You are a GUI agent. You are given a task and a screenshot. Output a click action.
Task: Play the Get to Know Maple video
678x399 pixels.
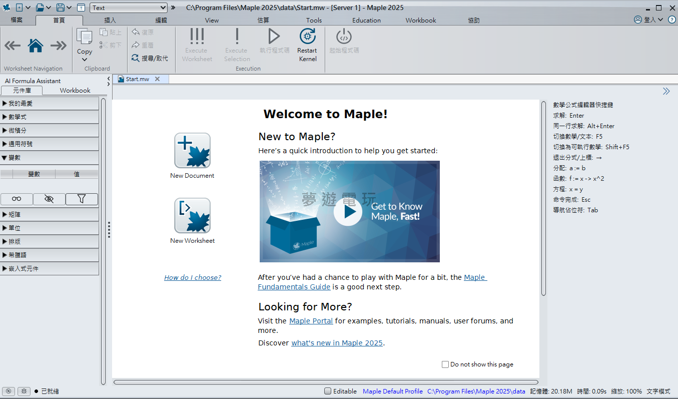(348, 211)
